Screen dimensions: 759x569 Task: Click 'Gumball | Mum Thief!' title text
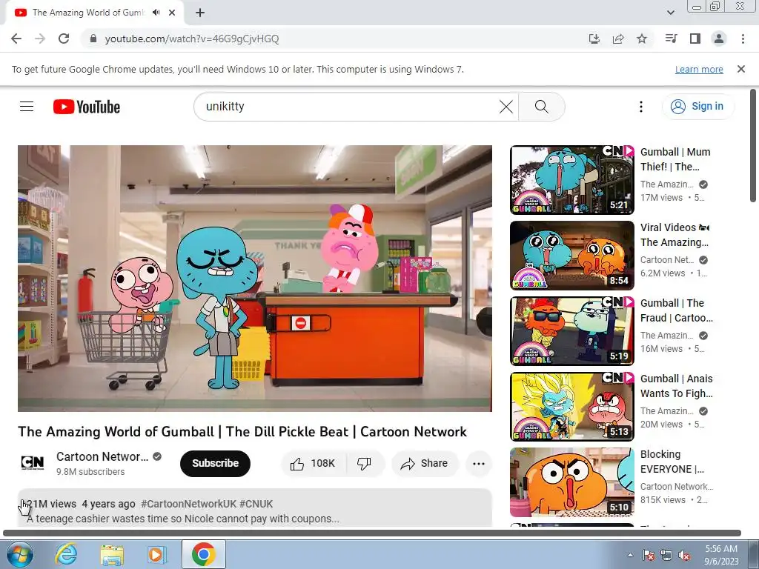click(x=675, y=159)
